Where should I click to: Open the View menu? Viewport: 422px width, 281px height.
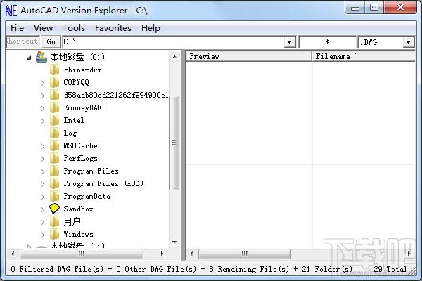click(43, 28)
